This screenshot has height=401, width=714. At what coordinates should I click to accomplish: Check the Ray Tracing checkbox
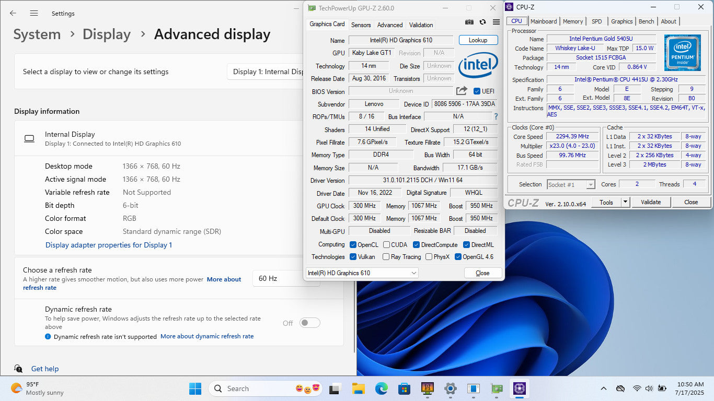(x=386, y=257)
